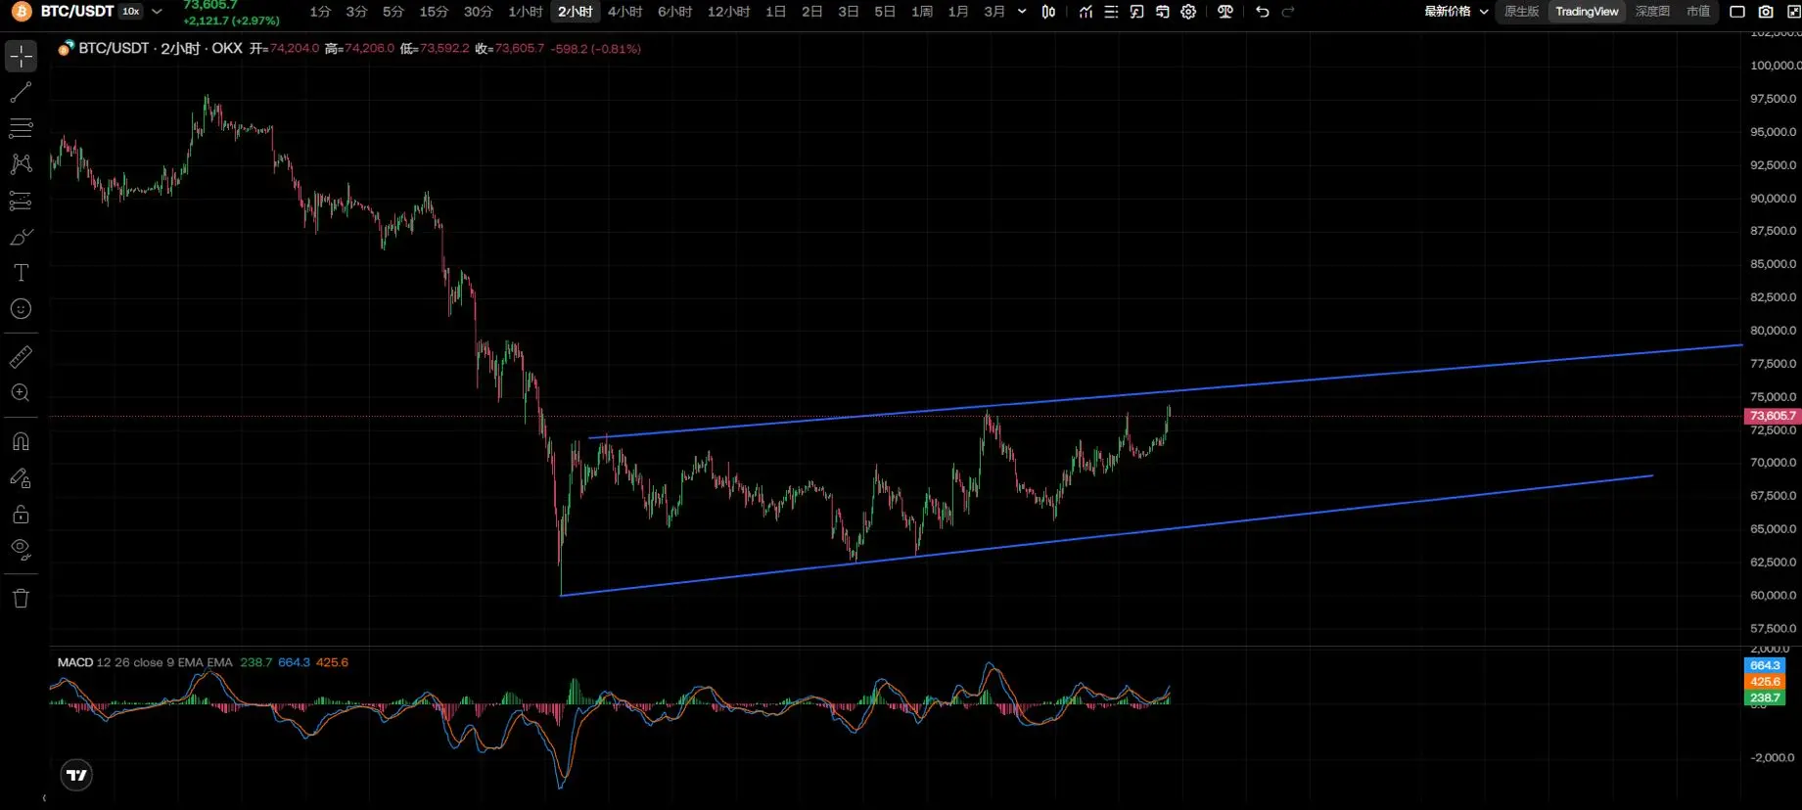Image resolution: width=1802 pixels, height=810 pixels.
Task: Switch to TradingView chart view
Action: coord(1587,12)
